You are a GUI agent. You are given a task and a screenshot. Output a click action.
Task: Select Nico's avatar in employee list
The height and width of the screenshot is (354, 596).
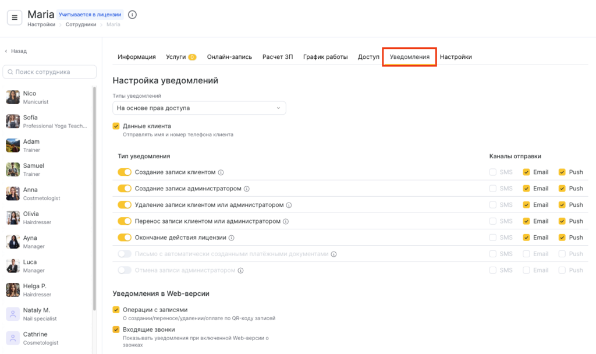pos(13,97)
